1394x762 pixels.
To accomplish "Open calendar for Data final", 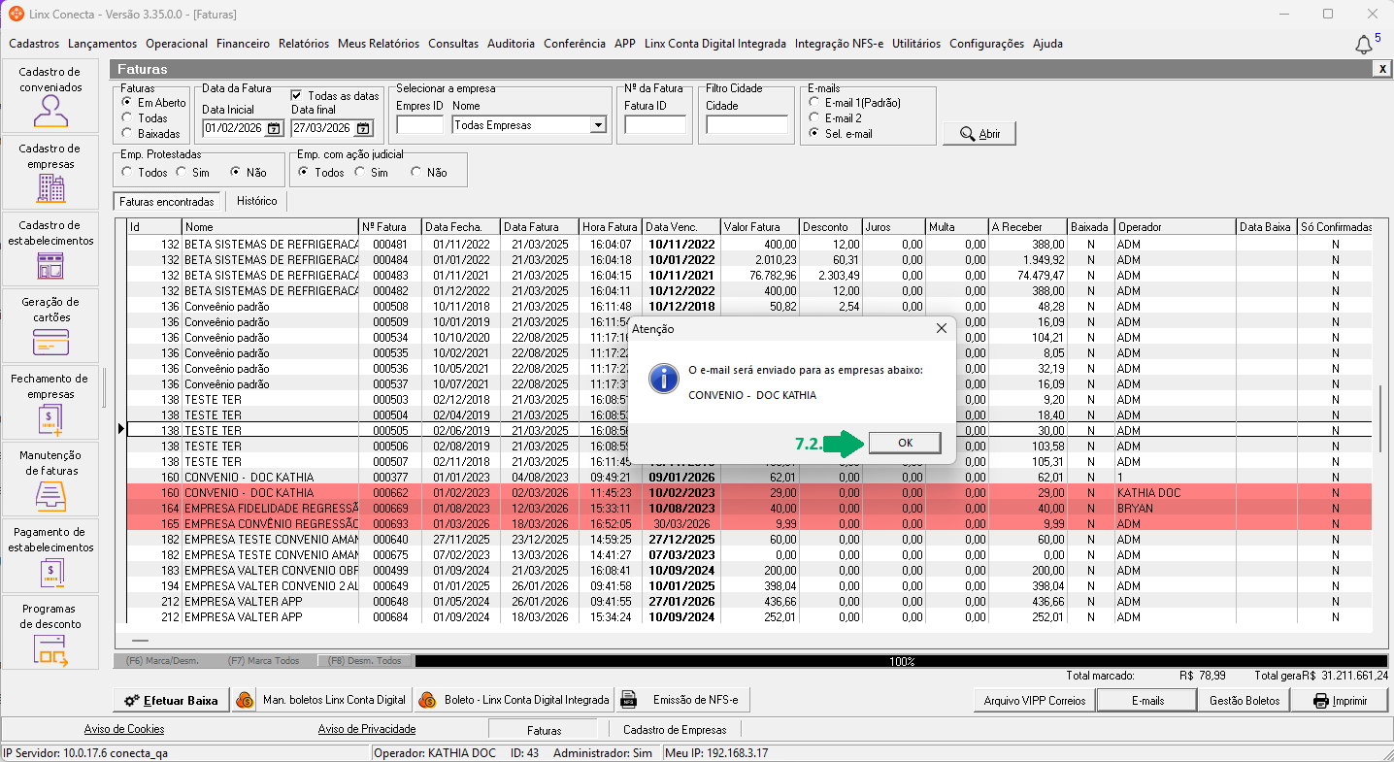I will coord(363,128).
